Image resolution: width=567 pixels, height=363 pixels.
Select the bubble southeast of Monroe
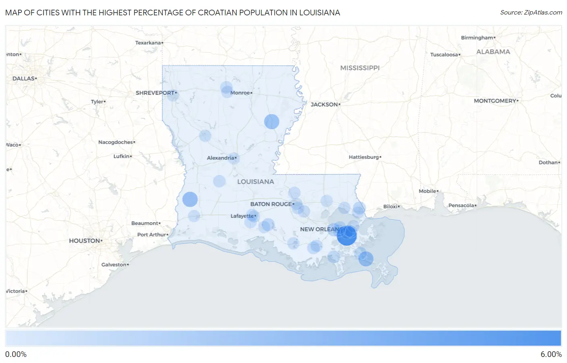click(272, 122)
